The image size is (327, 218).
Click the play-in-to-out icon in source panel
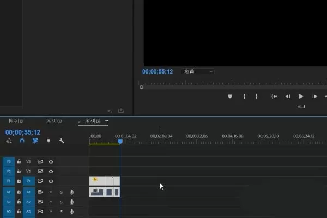[110, 111]
